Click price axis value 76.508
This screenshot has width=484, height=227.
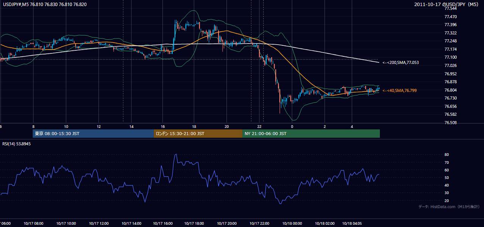point(451,123)
